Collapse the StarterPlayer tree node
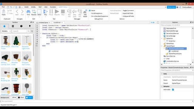Image resolution: width=194 pixels, height=109 pixels. 162,46
